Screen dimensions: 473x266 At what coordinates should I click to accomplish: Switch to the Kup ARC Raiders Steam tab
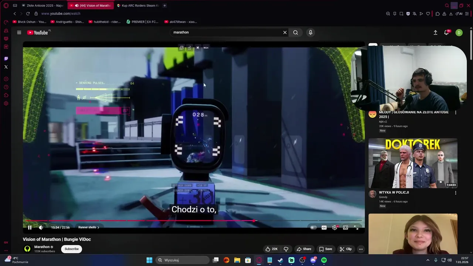(138, 6)
